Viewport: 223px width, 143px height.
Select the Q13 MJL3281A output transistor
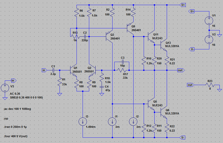tap(163, 45)
